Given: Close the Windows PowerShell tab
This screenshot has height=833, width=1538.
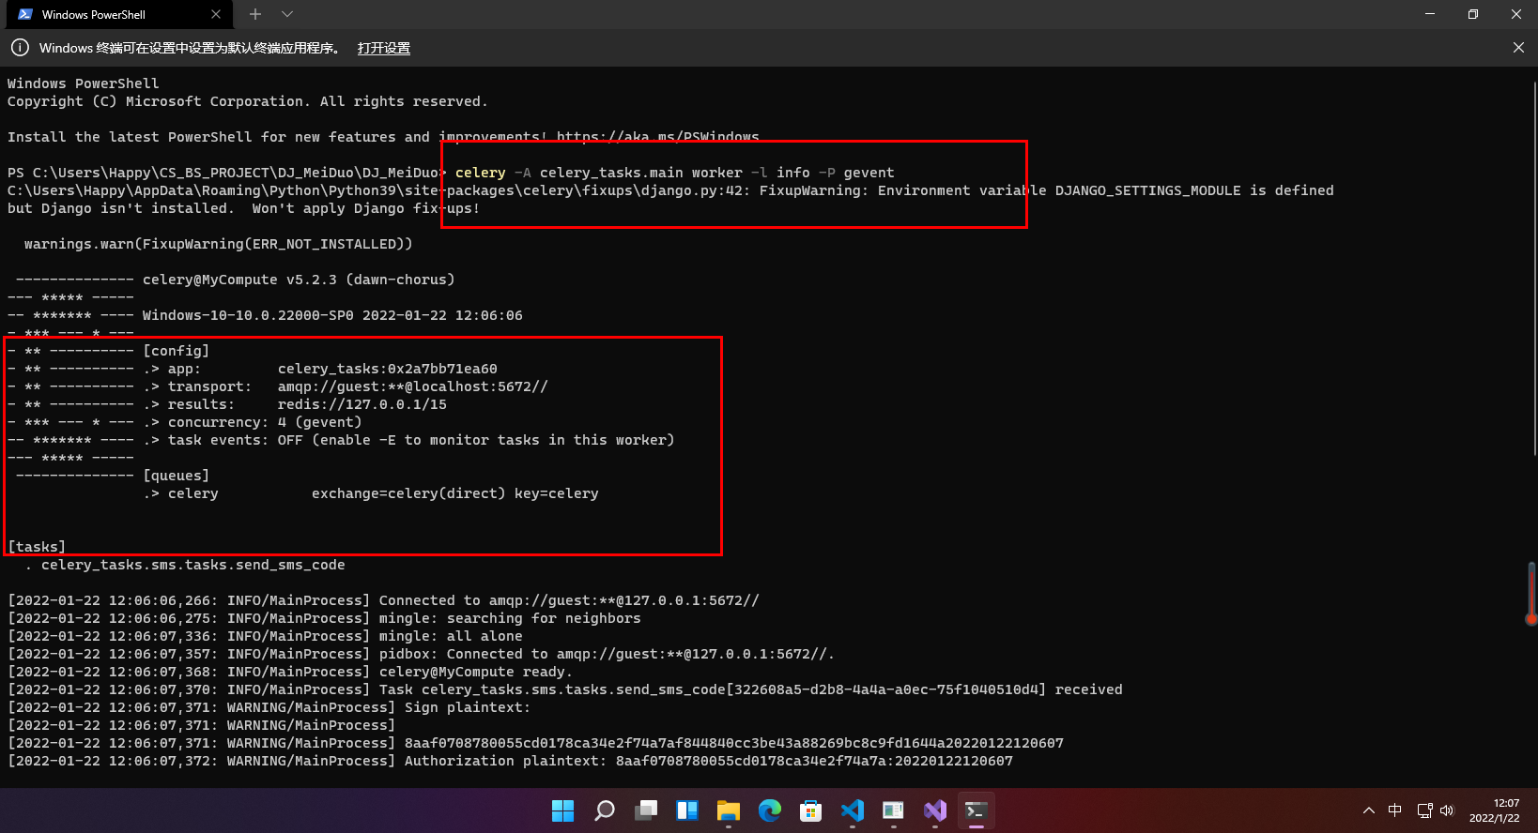Looking at the screenshot, I should click(216, 14).
